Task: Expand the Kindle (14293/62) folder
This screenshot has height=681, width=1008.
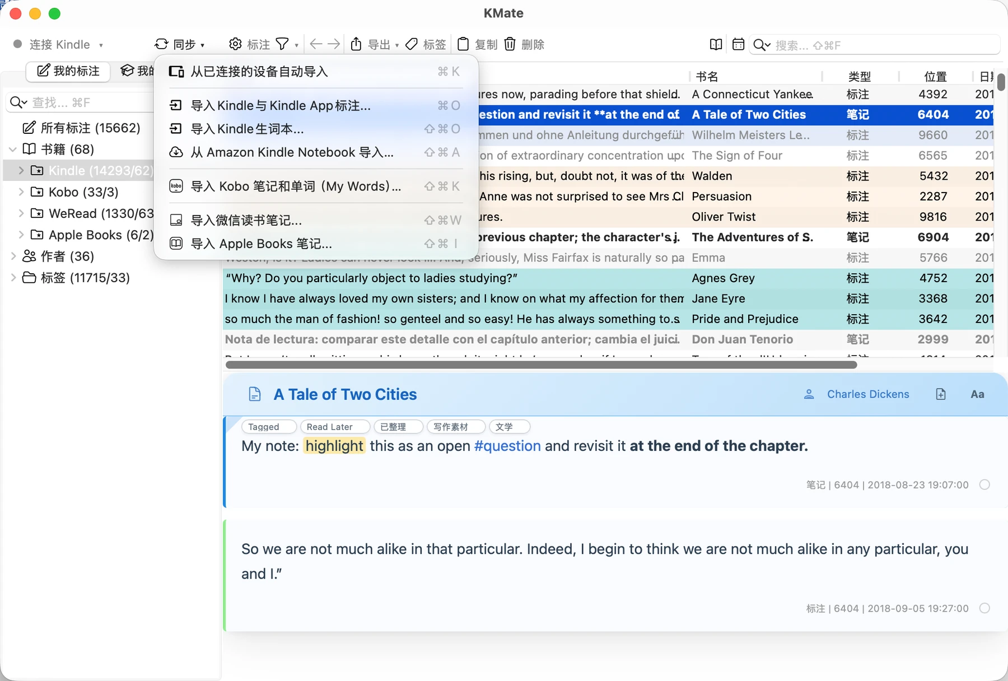Action: click(x=21, y=171)
